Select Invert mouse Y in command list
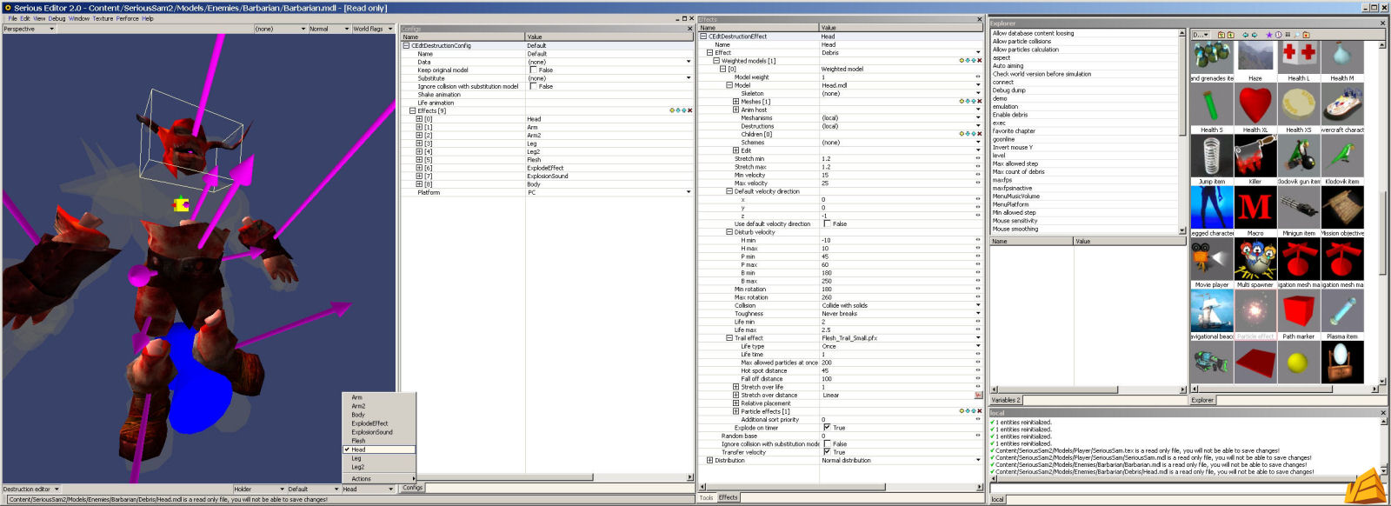Viewport: 1391px width, 506px height. 1013,147
